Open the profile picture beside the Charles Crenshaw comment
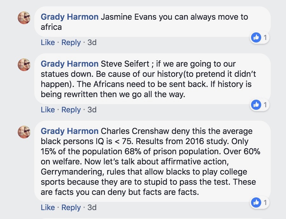Screen dimensions: 286x219 point(24,131)
